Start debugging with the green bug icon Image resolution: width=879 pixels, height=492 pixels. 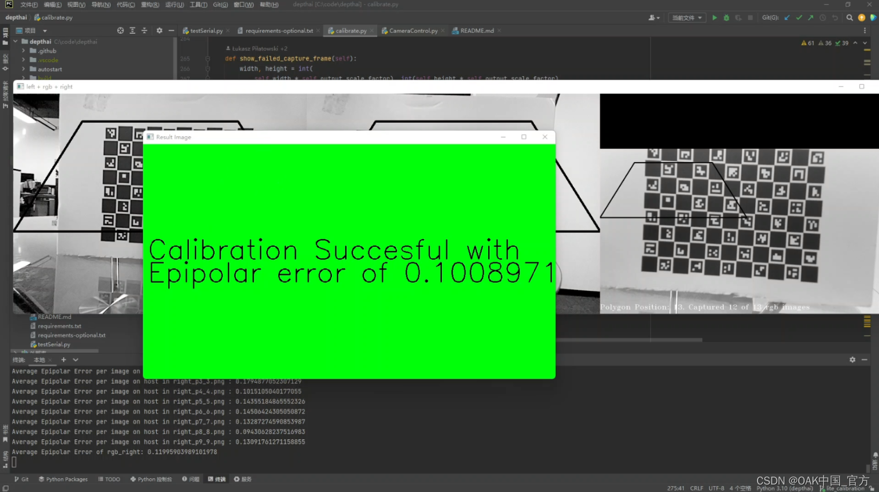point(726,18)
